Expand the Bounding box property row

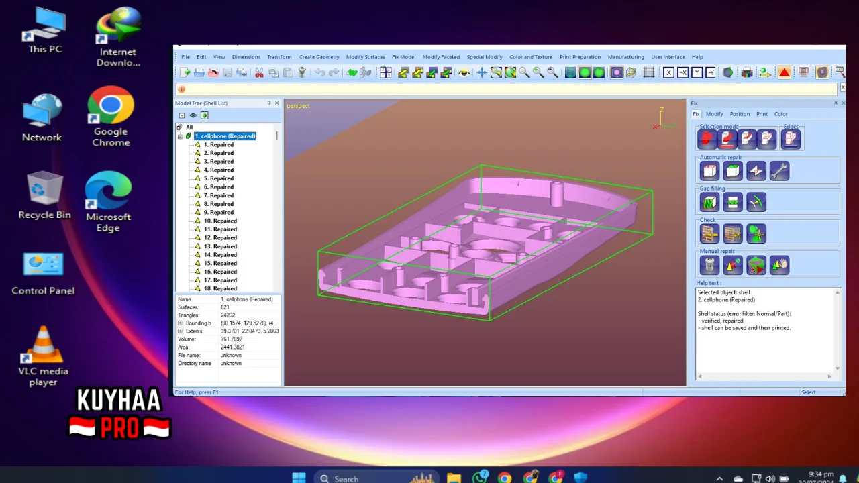pos(180,323)
